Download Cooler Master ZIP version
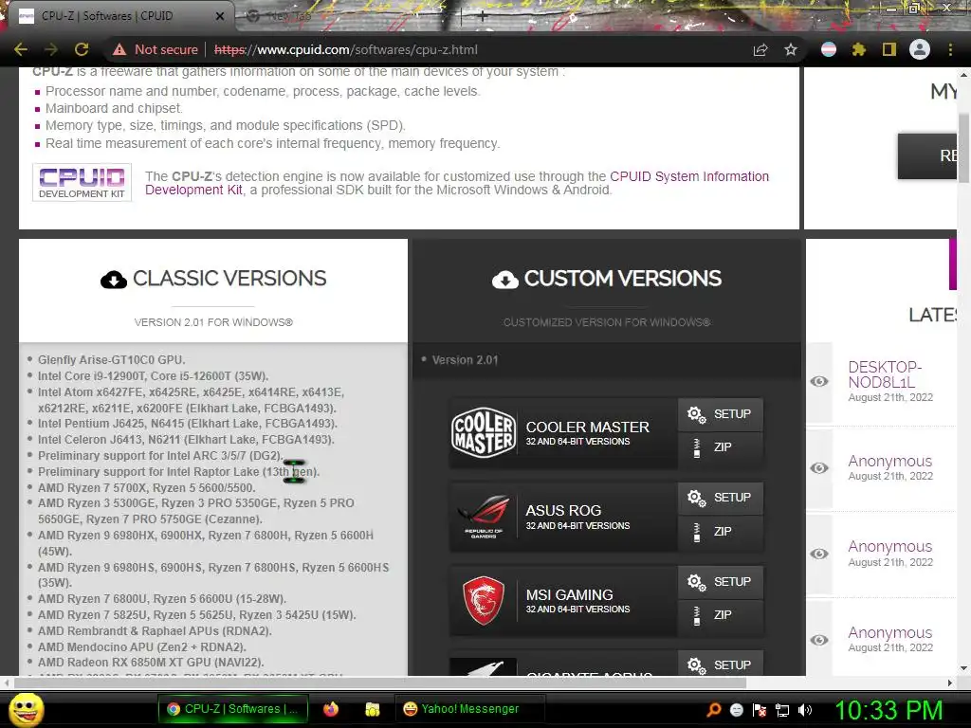Screen dimensions: 971x728 click(721, 447)
